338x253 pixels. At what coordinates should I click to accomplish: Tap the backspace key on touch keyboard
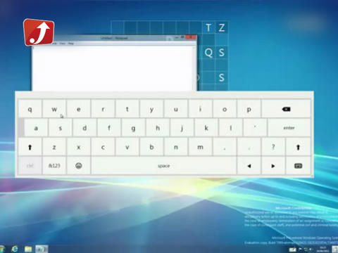point(286,109)
